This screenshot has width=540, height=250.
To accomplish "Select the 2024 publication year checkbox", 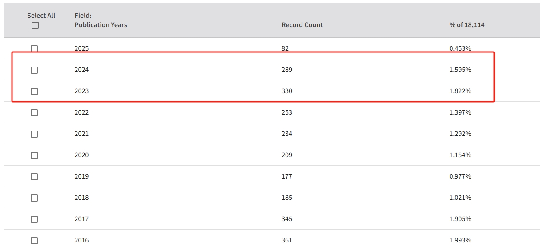I will 34,70.
